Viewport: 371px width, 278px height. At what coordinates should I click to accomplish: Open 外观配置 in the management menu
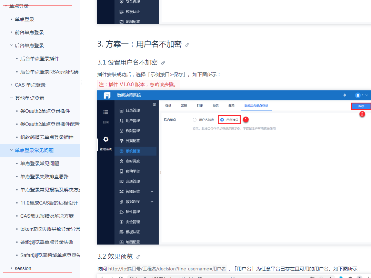click(x=130, y=141)
